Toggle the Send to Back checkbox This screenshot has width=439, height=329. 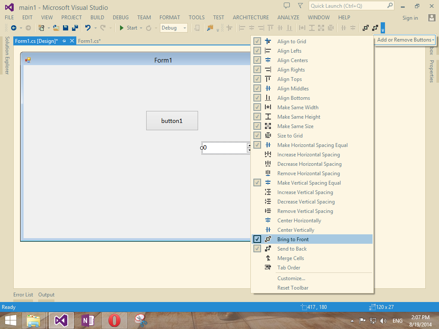tap(257, 249)
